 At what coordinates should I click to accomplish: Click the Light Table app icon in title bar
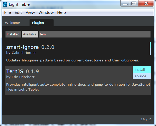tap(5, 4)
